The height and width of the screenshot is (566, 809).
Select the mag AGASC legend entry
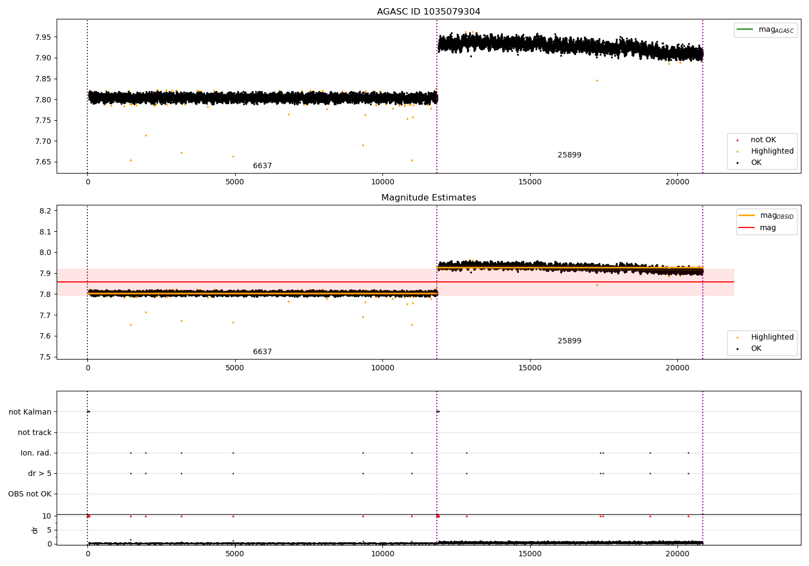(765, 30)
